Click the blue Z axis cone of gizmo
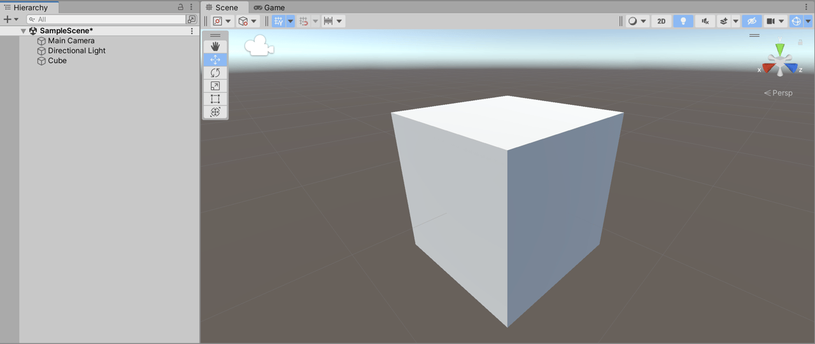Screen dimensions: 815x344 [x=791, y=68]
